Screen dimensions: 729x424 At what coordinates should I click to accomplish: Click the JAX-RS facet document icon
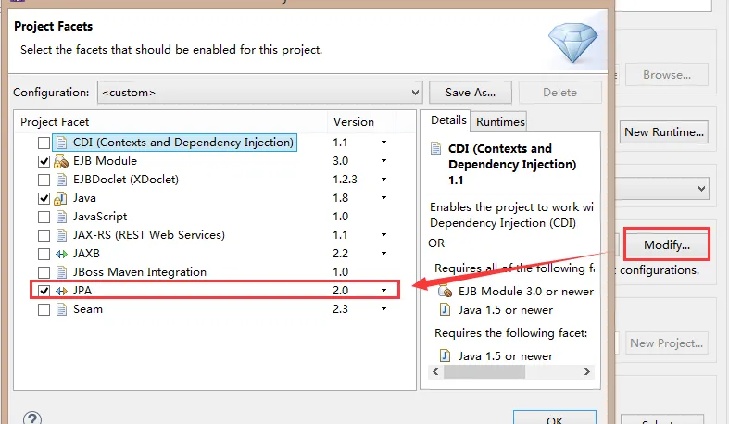(61, 235)
